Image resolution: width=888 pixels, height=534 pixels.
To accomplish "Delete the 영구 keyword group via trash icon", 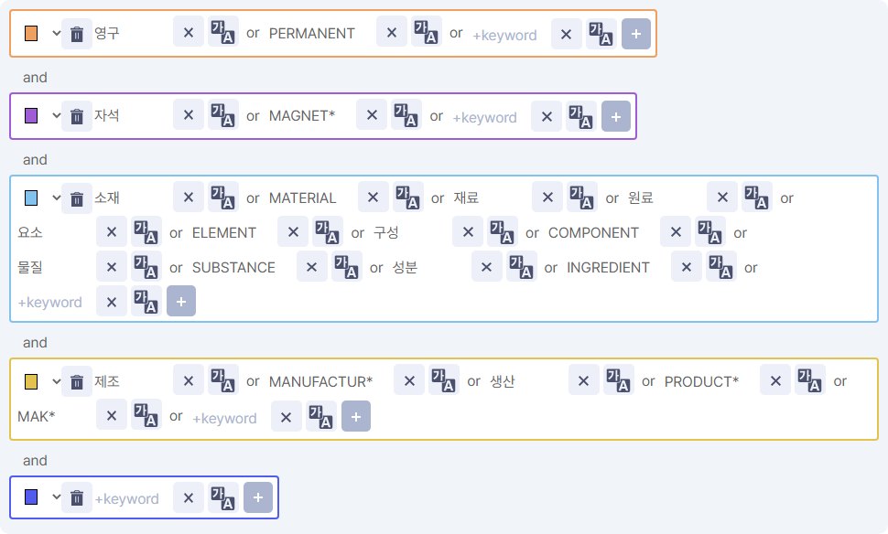I will tap(77, 34).
